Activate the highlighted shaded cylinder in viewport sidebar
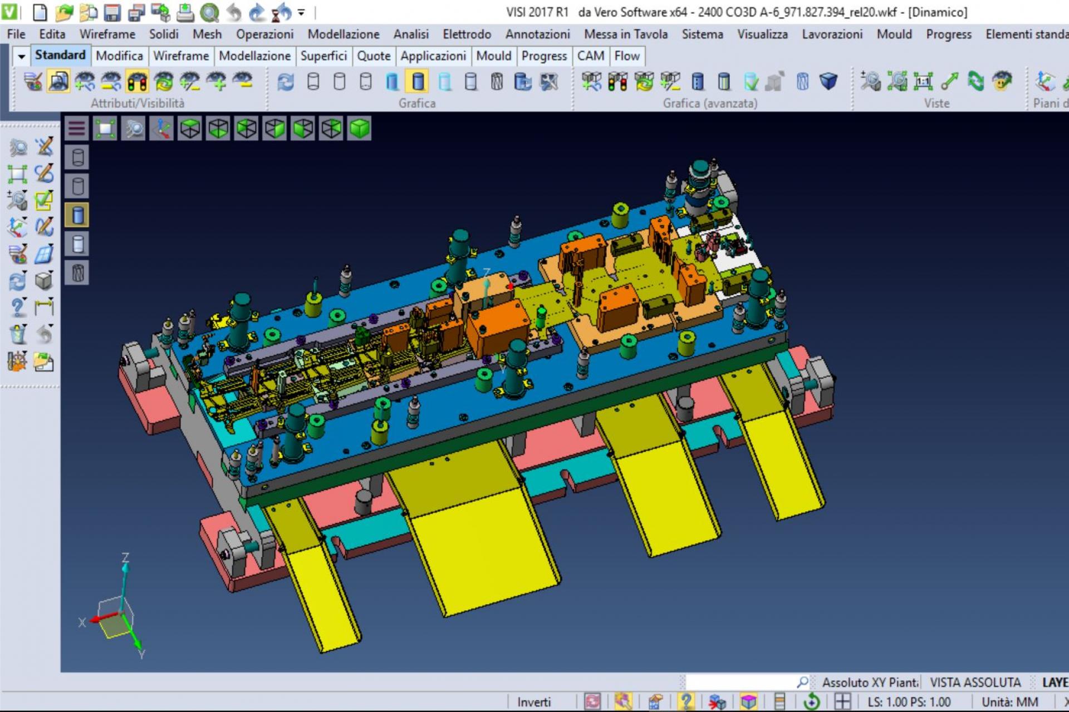 77,215
